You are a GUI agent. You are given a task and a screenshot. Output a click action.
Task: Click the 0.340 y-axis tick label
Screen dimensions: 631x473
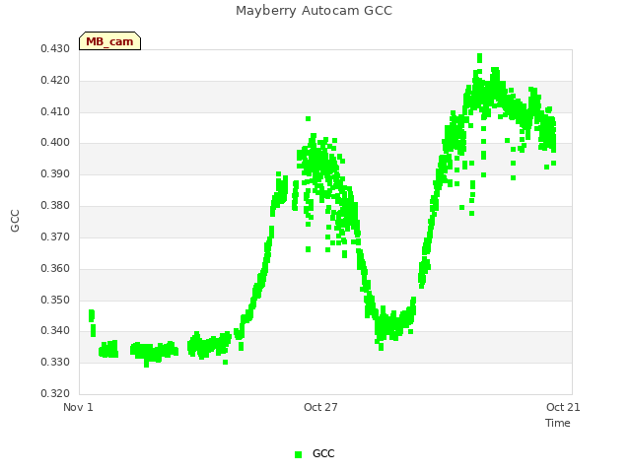pyautogui.click(x=55, y=331)
